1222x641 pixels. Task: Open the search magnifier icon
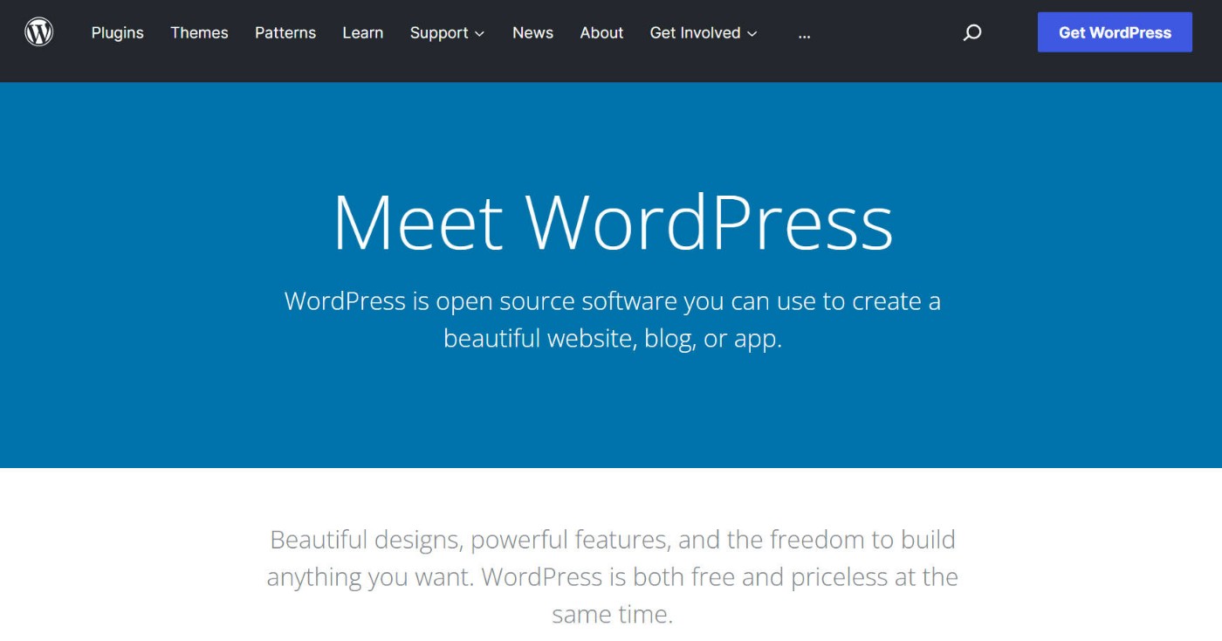coord(972,33)
